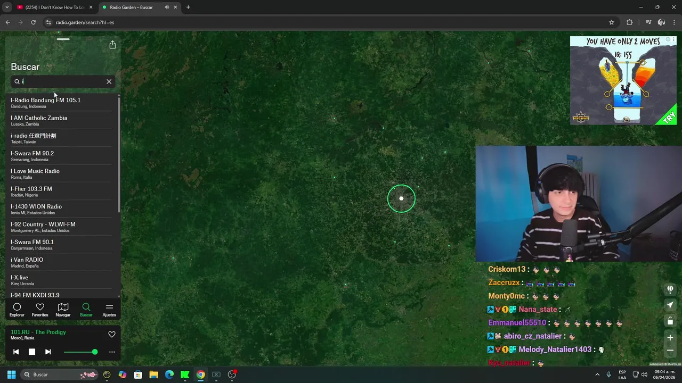This screenshot has width=682, height=383.
Task: Open the Chrome three-dot menu
Action: coord(674,22)
